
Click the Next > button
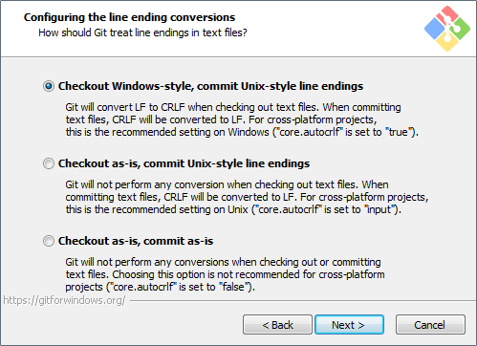tap(349, 325)
